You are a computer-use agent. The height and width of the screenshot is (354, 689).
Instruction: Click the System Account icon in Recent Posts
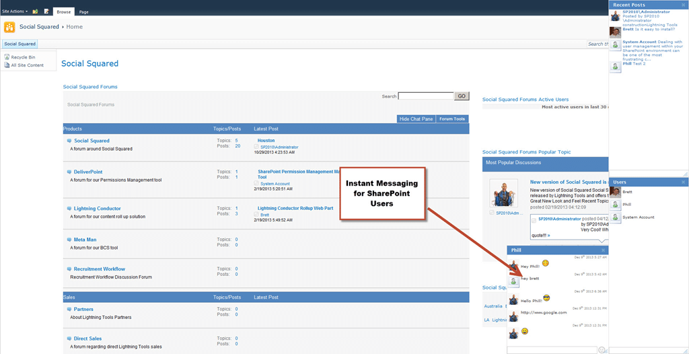616,44
